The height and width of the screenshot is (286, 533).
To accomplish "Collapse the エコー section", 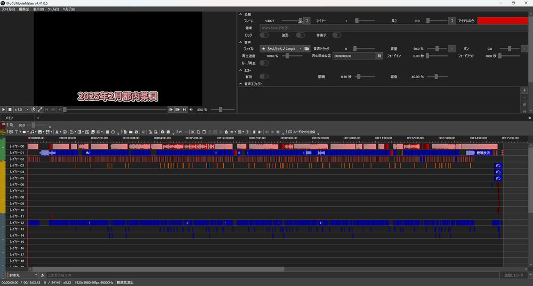I will pos(241,70).
